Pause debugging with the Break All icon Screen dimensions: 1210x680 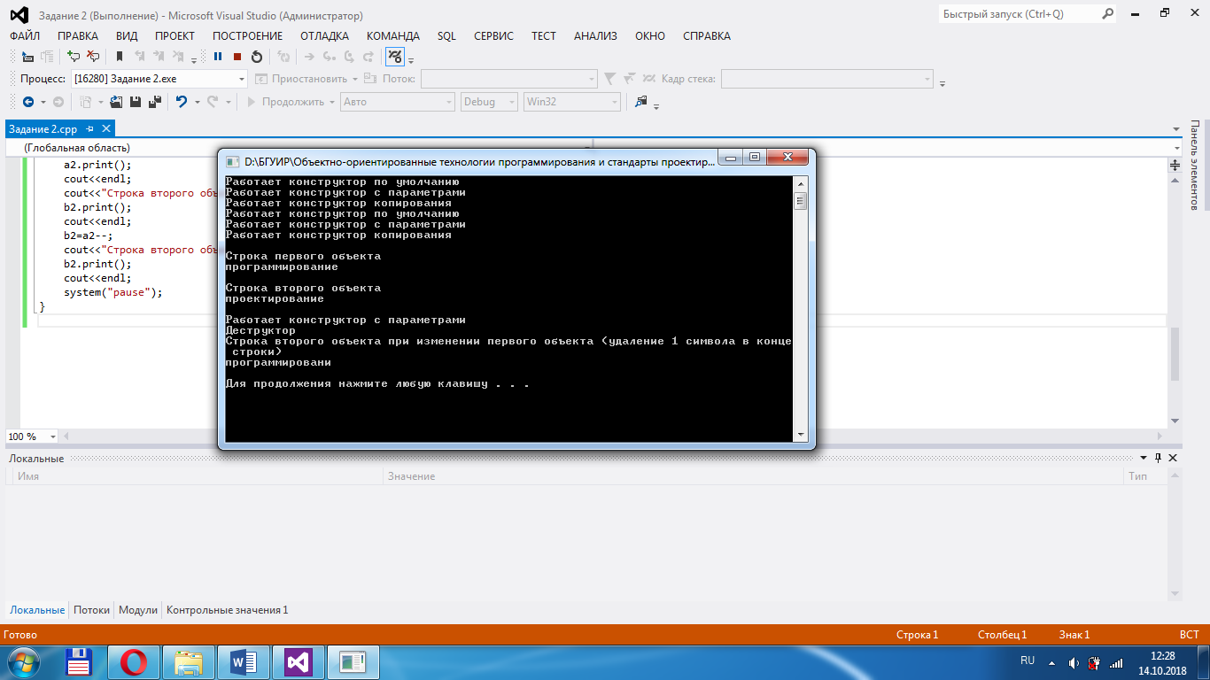[218, 57]
